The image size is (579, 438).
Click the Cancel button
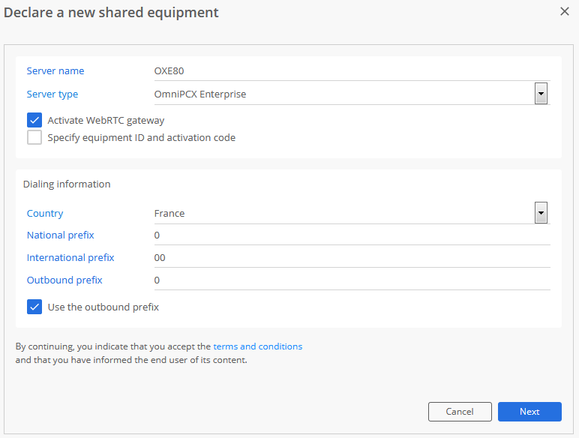pos(460,412)
